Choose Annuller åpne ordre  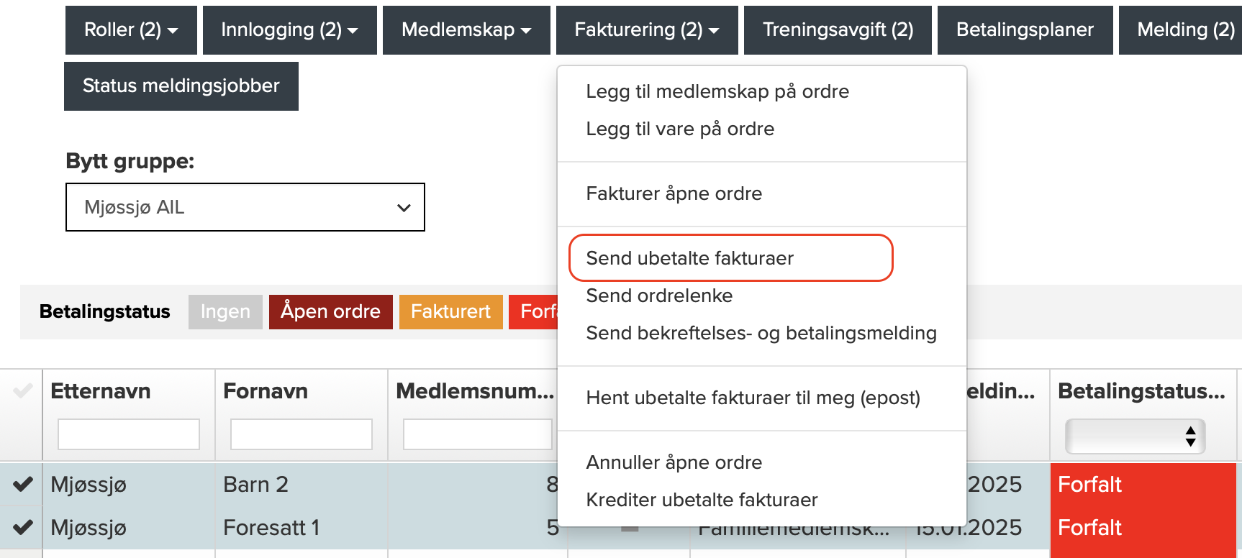tap(761, 462)
